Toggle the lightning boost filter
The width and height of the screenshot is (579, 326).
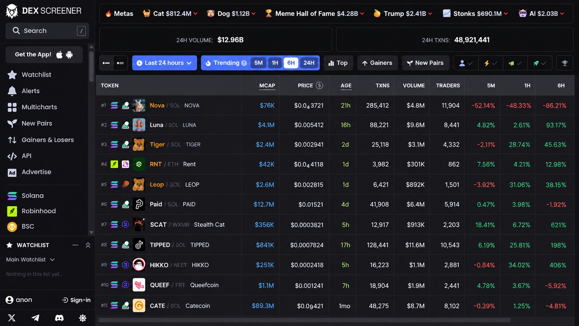tap(490, 63)
